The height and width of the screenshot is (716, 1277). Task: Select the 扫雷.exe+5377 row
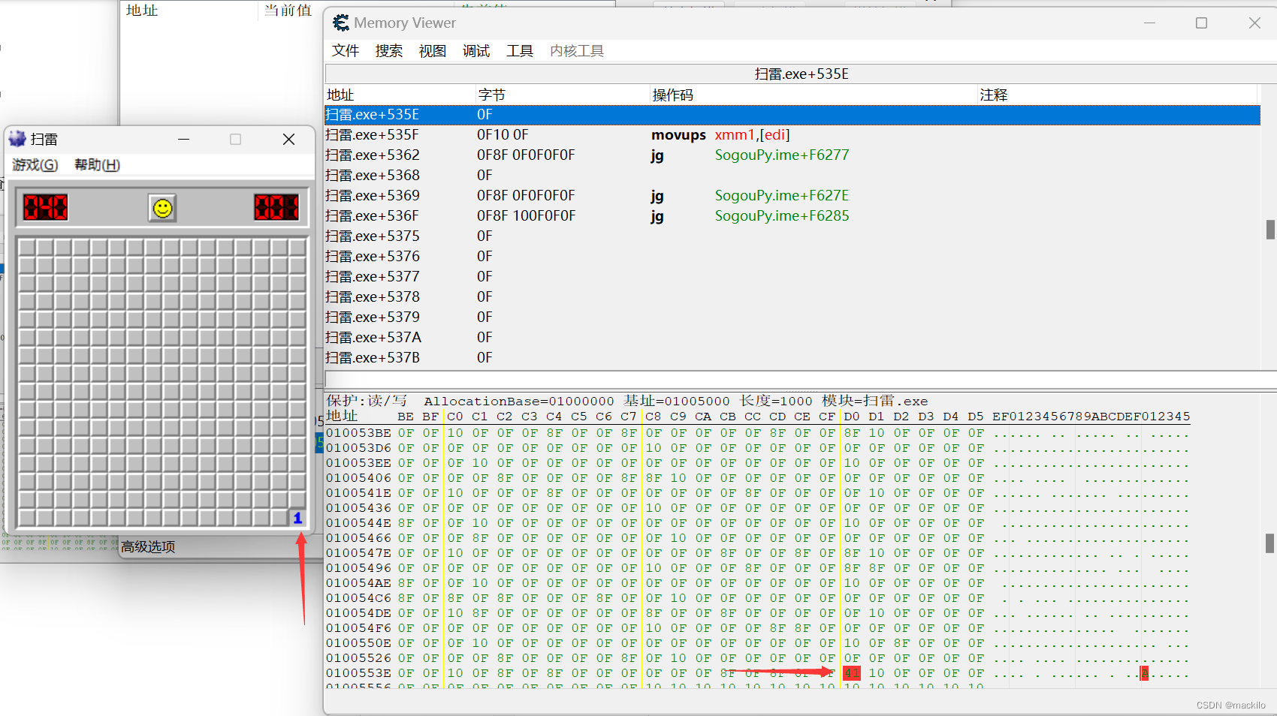pos(792,277)
